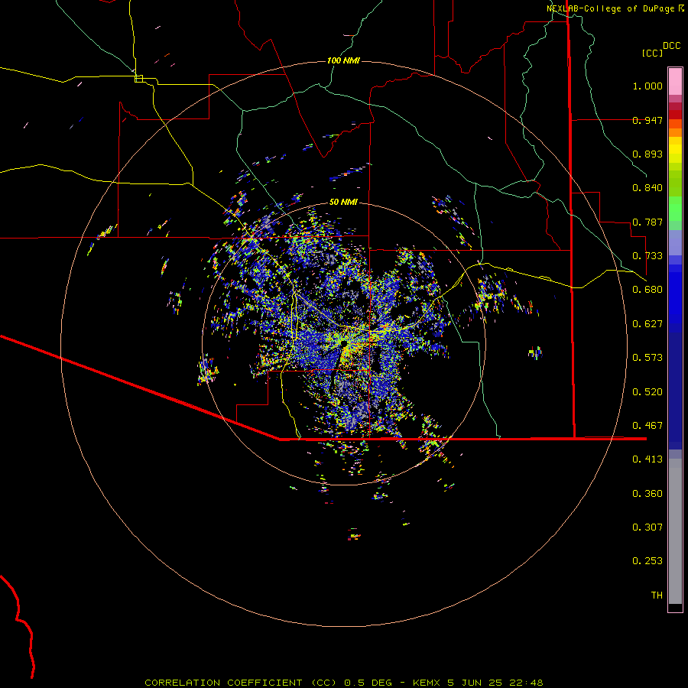Click the 50 NMI range ring label
688x688 pixels.
(343, 202)
